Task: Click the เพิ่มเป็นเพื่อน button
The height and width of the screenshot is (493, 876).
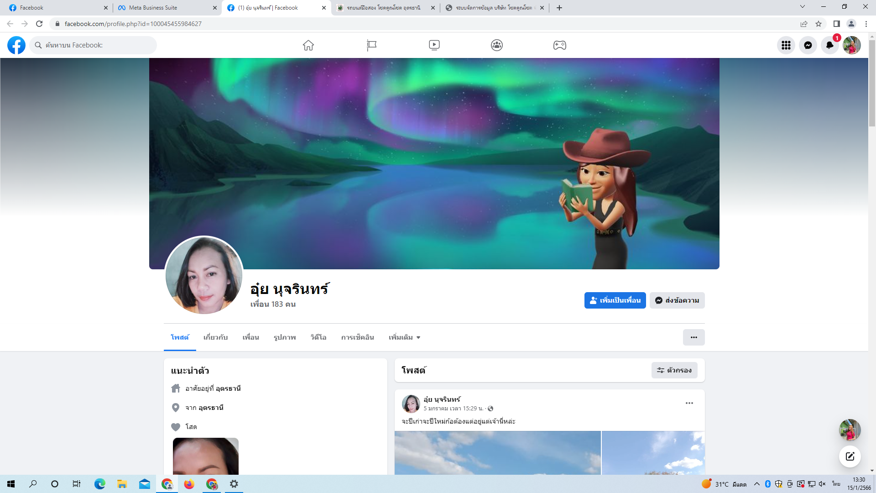Action: point(615,300)
